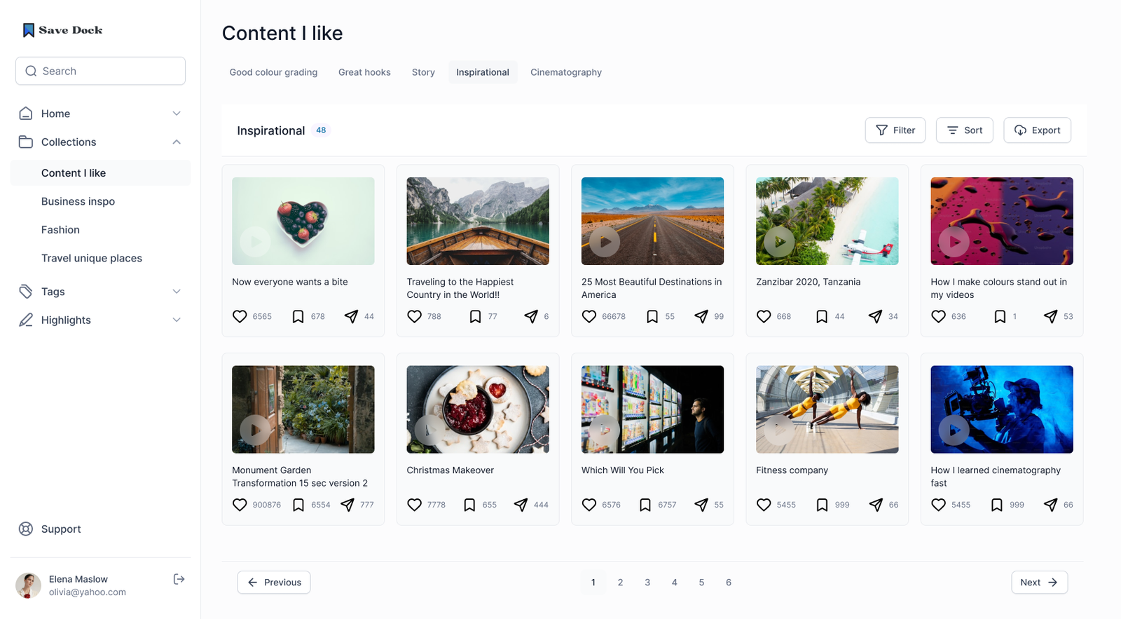
Task: Click the Search input field
Action: pos(100,72)
